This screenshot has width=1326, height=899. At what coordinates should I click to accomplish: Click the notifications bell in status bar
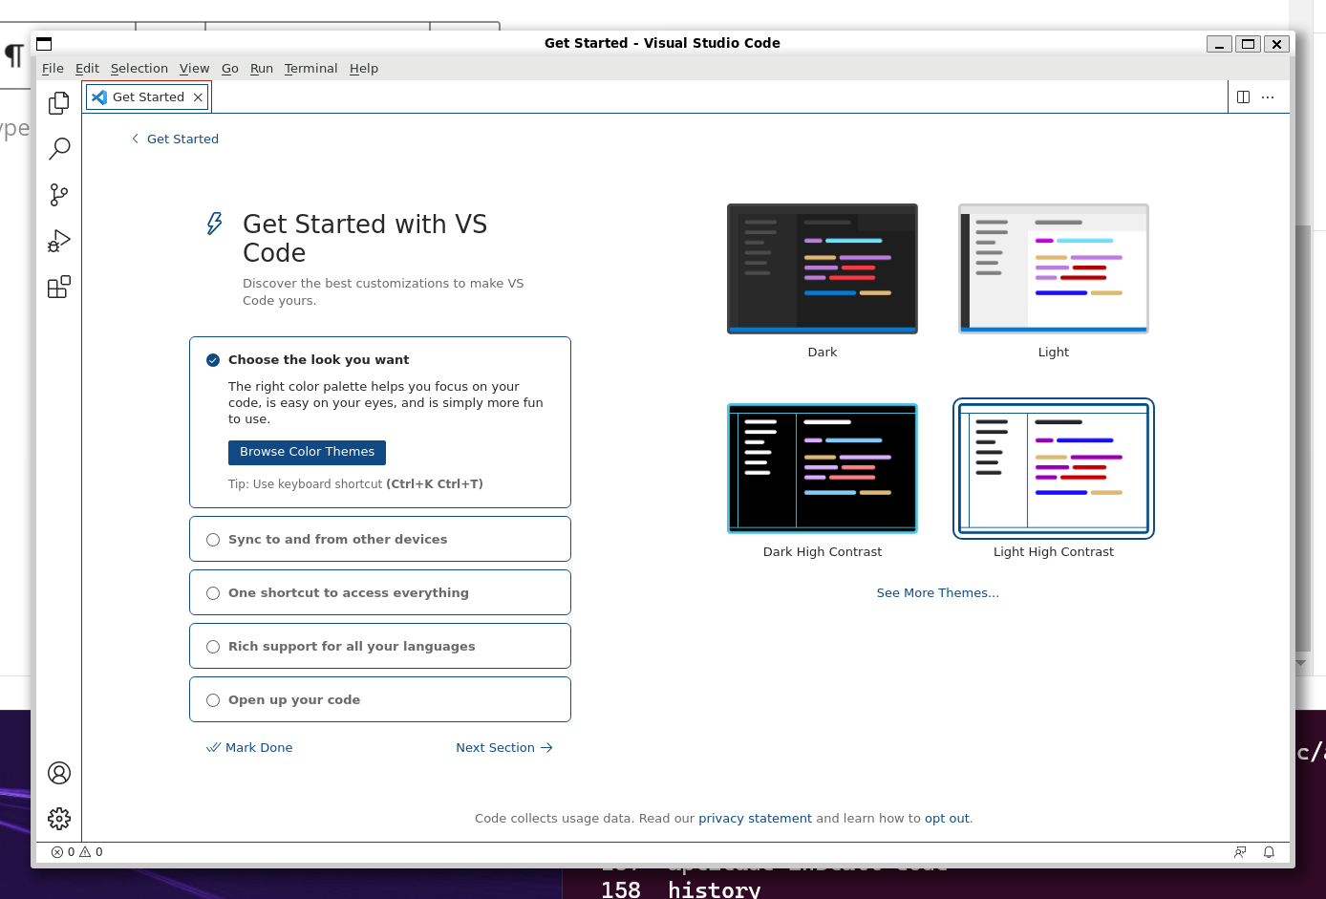point(1269,852)
